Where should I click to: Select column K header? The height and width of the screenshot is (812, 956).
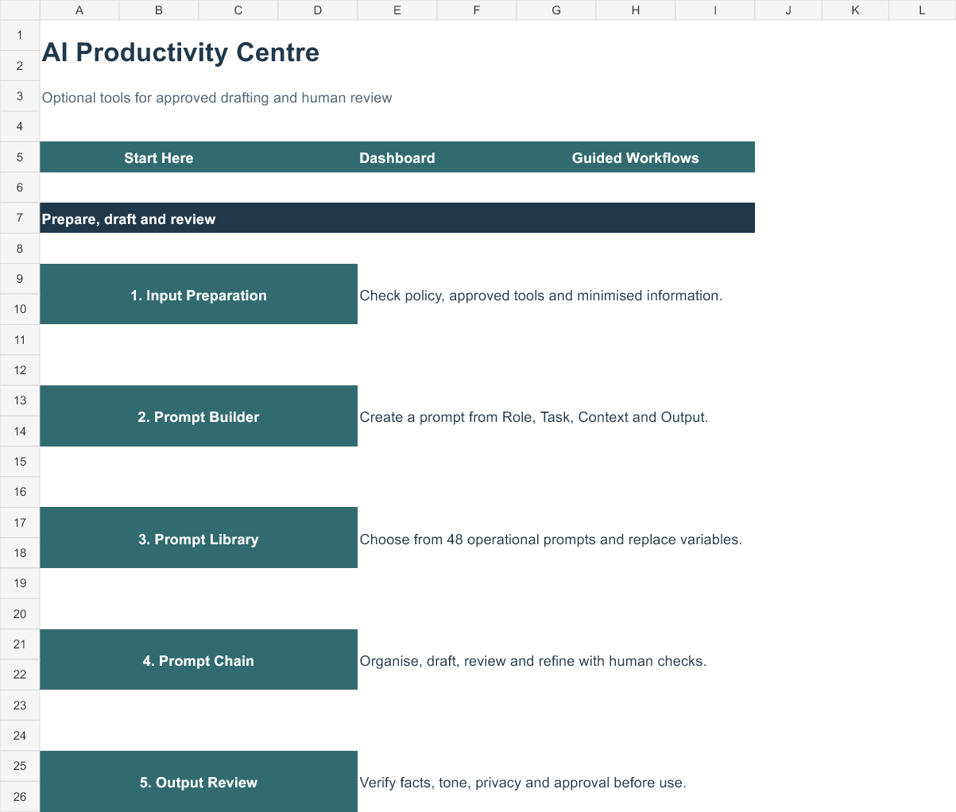pos(855,10)
